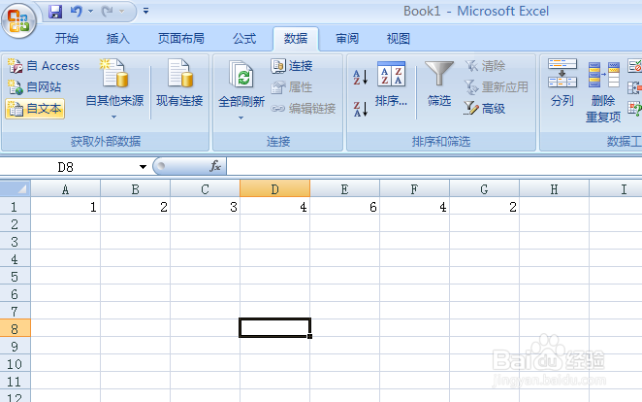Click 删除重复项 remove duplicates
This screenshot has width=642, height=402.
click(x=603, y=91)
